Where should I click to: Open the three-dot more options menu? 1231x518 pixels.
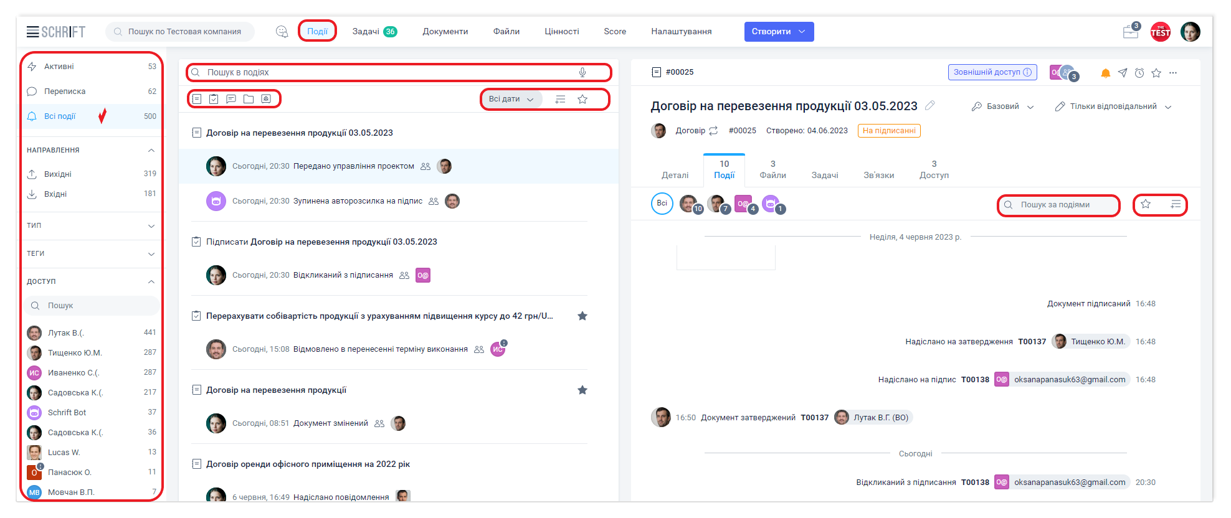pos(1173,73)
